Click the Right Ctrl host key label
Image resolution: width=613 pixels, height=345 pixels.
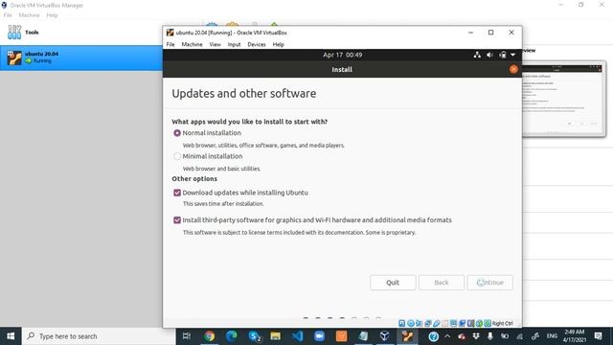click(502, 324)
